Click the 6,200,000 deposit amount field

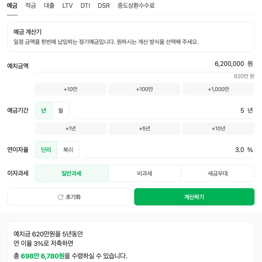145,64
